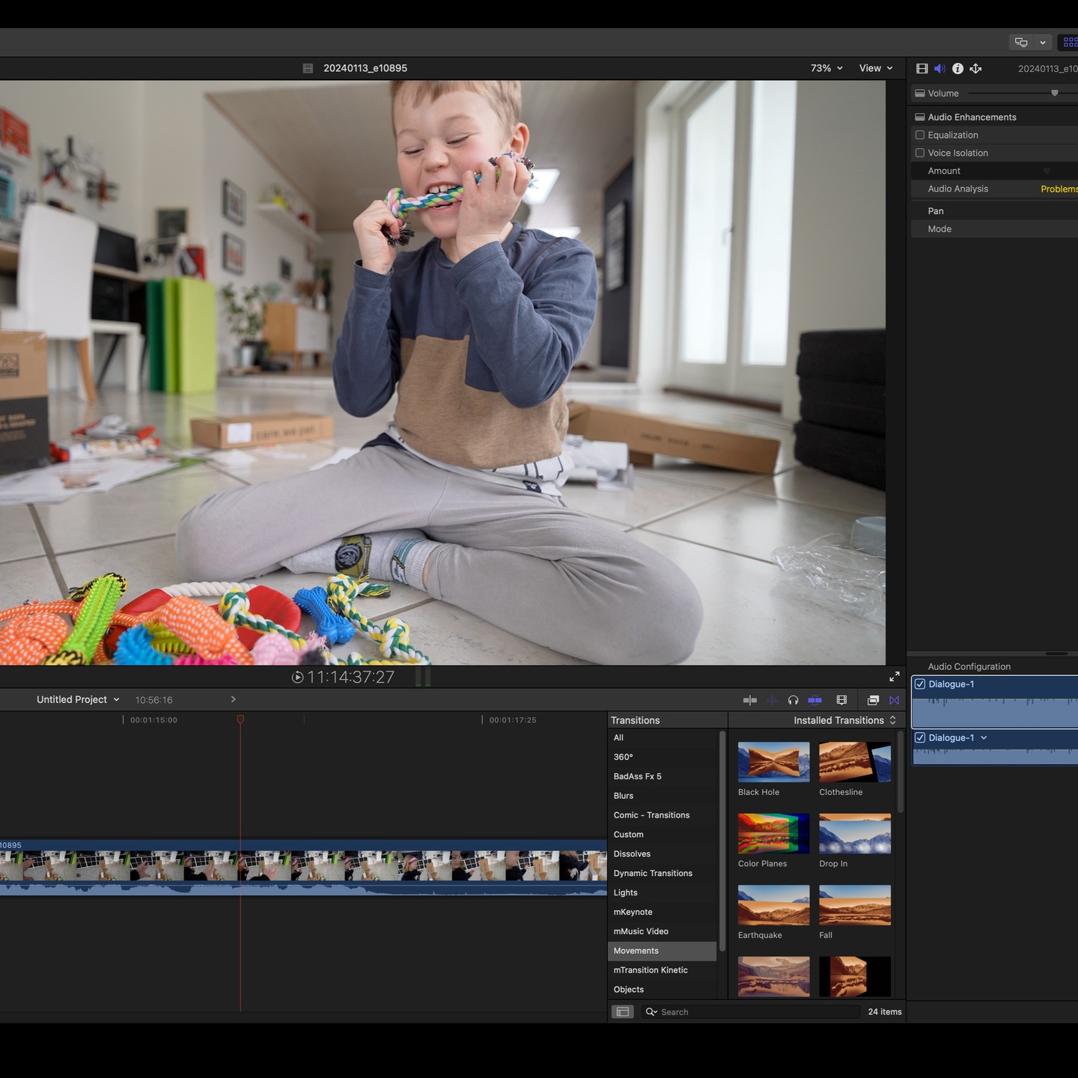This screenshot has width=1078, height=1078.
Task: Select the Blurs transition category
Action: coord(624,796)
